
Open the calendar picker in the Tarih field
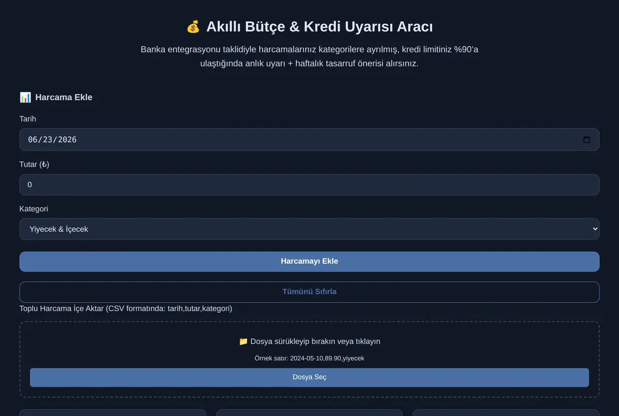coord(587,139)
